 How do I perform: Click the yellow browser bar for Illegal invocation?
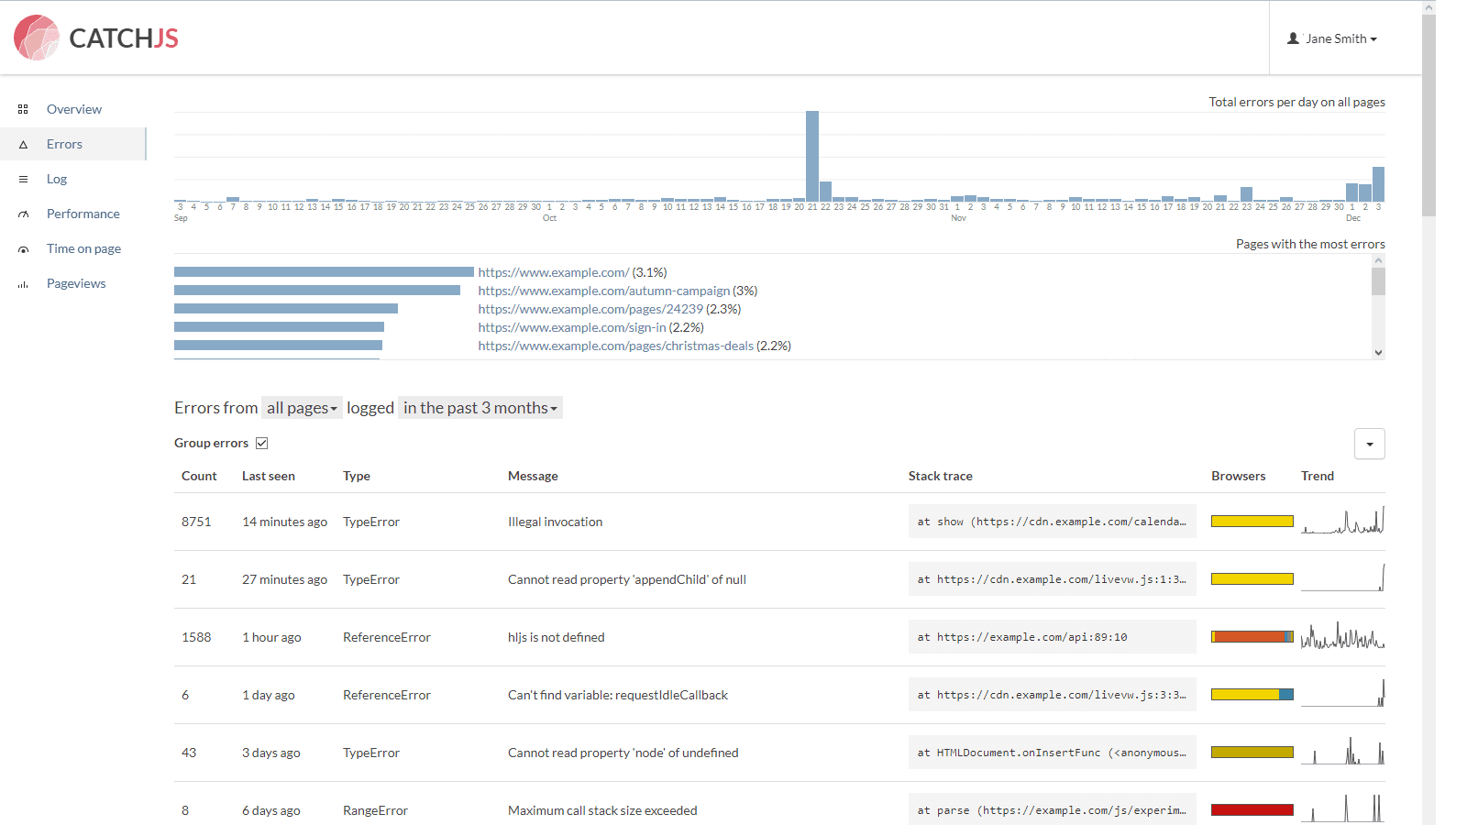(x=1252, y=520)
